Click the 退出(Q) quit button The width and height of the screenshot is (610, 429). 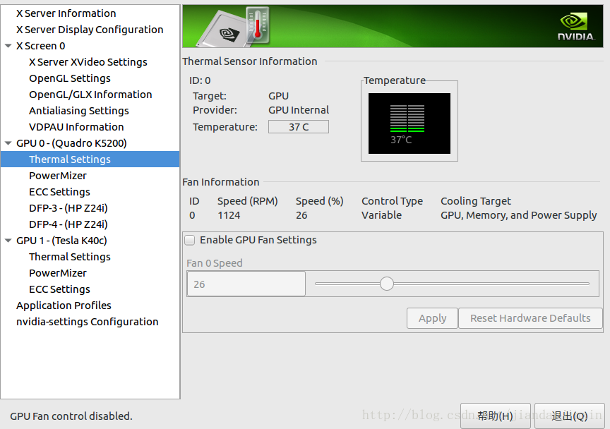[x=569, y=416]
